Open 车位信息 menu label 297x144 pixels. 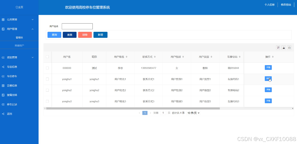tap(12, 67)
